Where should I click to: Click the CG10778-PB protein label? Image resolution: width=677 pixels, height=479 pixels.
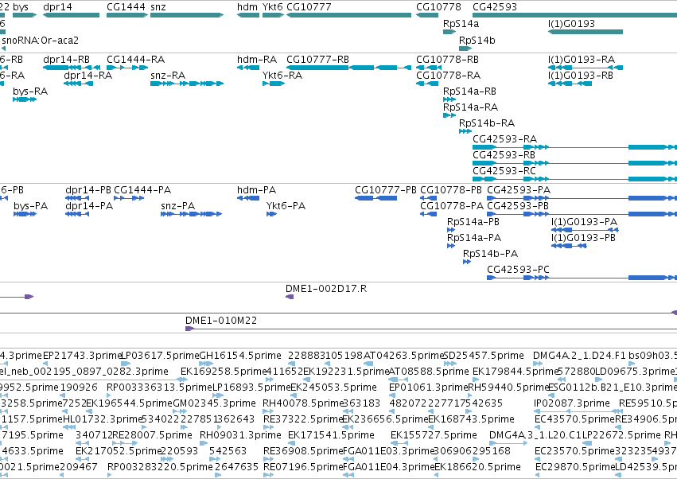click(451, 189)
